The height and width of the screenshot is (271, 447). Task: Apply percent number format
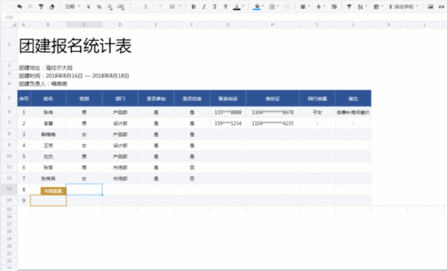pos(99,7)
